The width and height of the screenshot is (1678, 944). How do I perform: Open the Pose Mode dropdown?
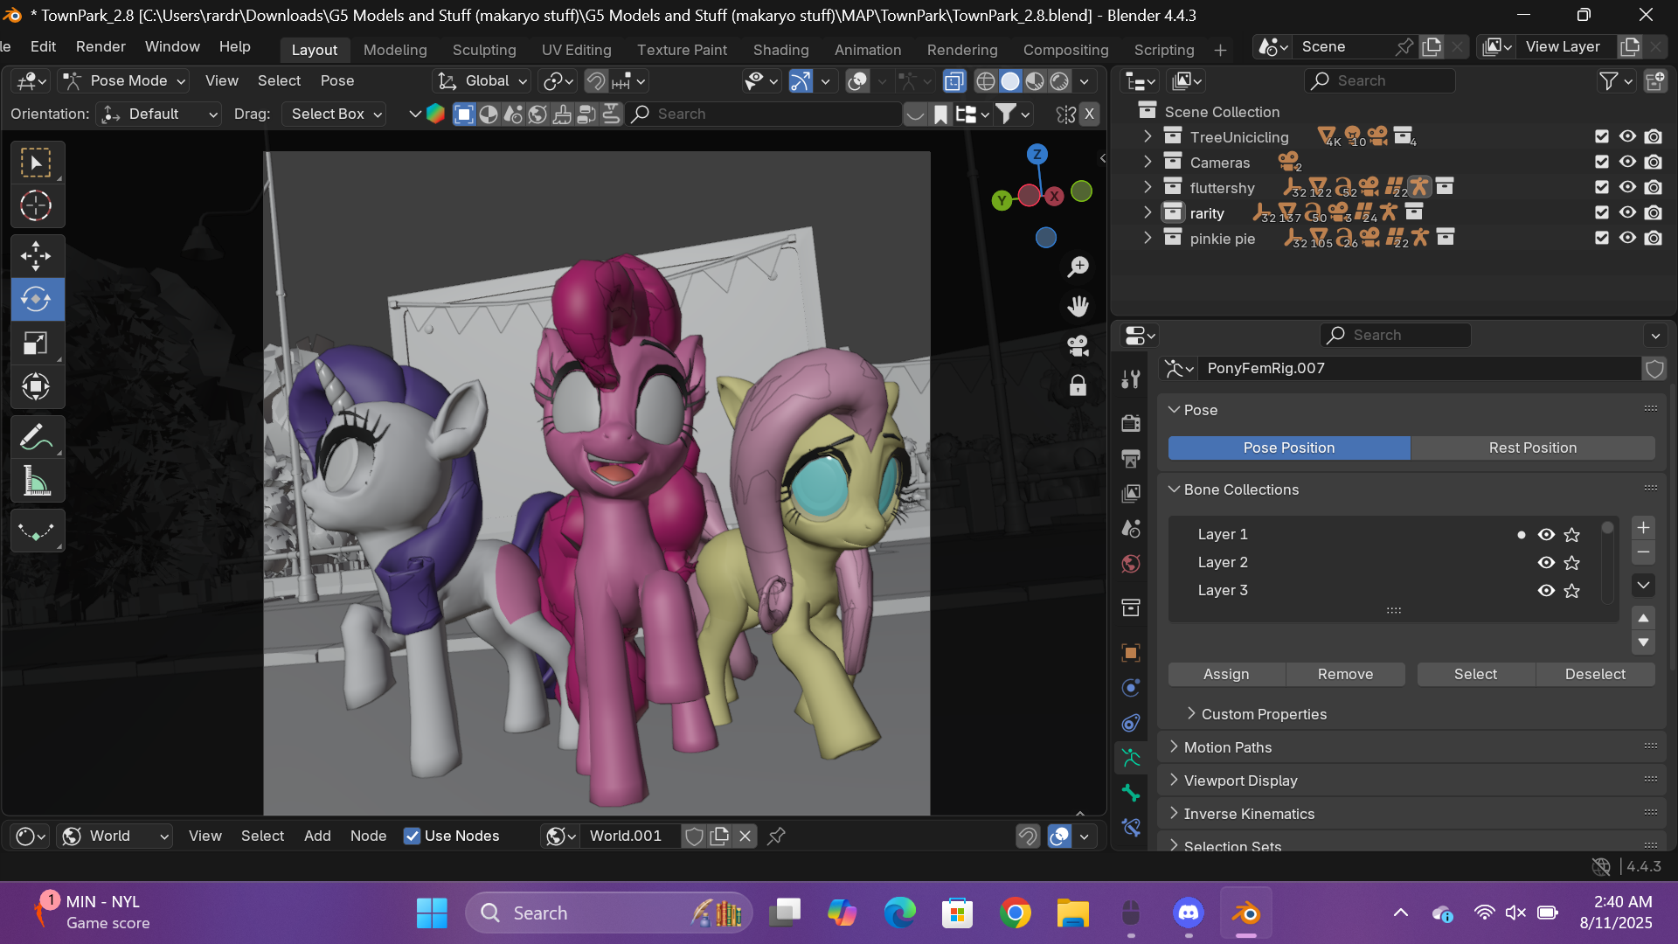tap(125, 81)
